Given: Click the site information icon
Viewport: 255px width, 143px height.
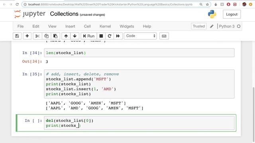Looking at the screenshot, I should [x=25, y=4].
